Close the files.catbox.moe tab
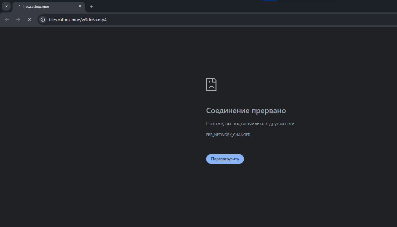 [x=80, y=6]
